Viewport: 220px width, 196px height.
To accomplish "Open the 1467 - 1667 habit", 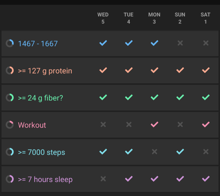I will pyautogui.click(x=38, y=44).
